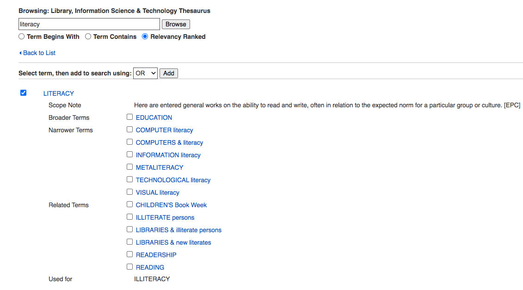This screenshot has height=290, width=523.
Task: Check the READERSHIP related term box
Action: (x=130, y=254)
